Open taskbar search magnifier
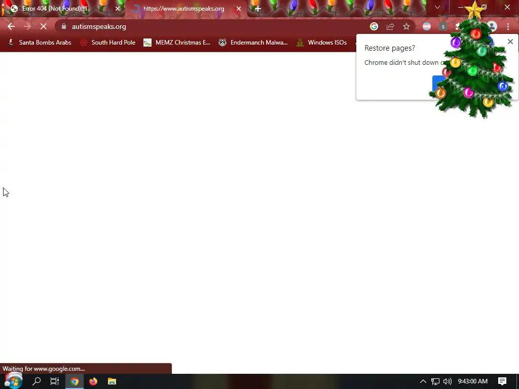519x389 pixels. [x=36, y=381]
